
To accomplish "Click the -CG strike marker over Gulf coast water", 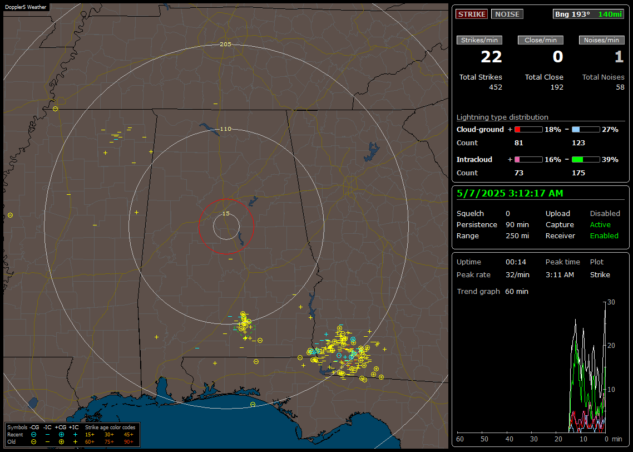I will 253,404.
